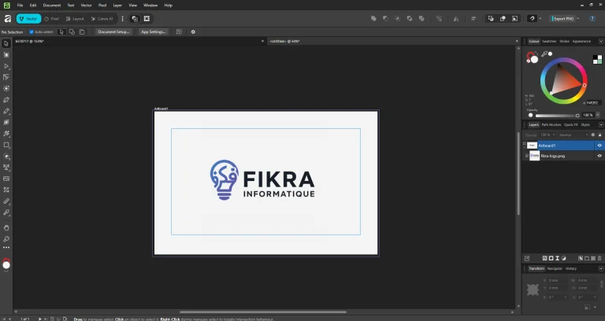Open the Canva AI studio
The height and width of the screenshot is (321, 605).
coord(102,19)
